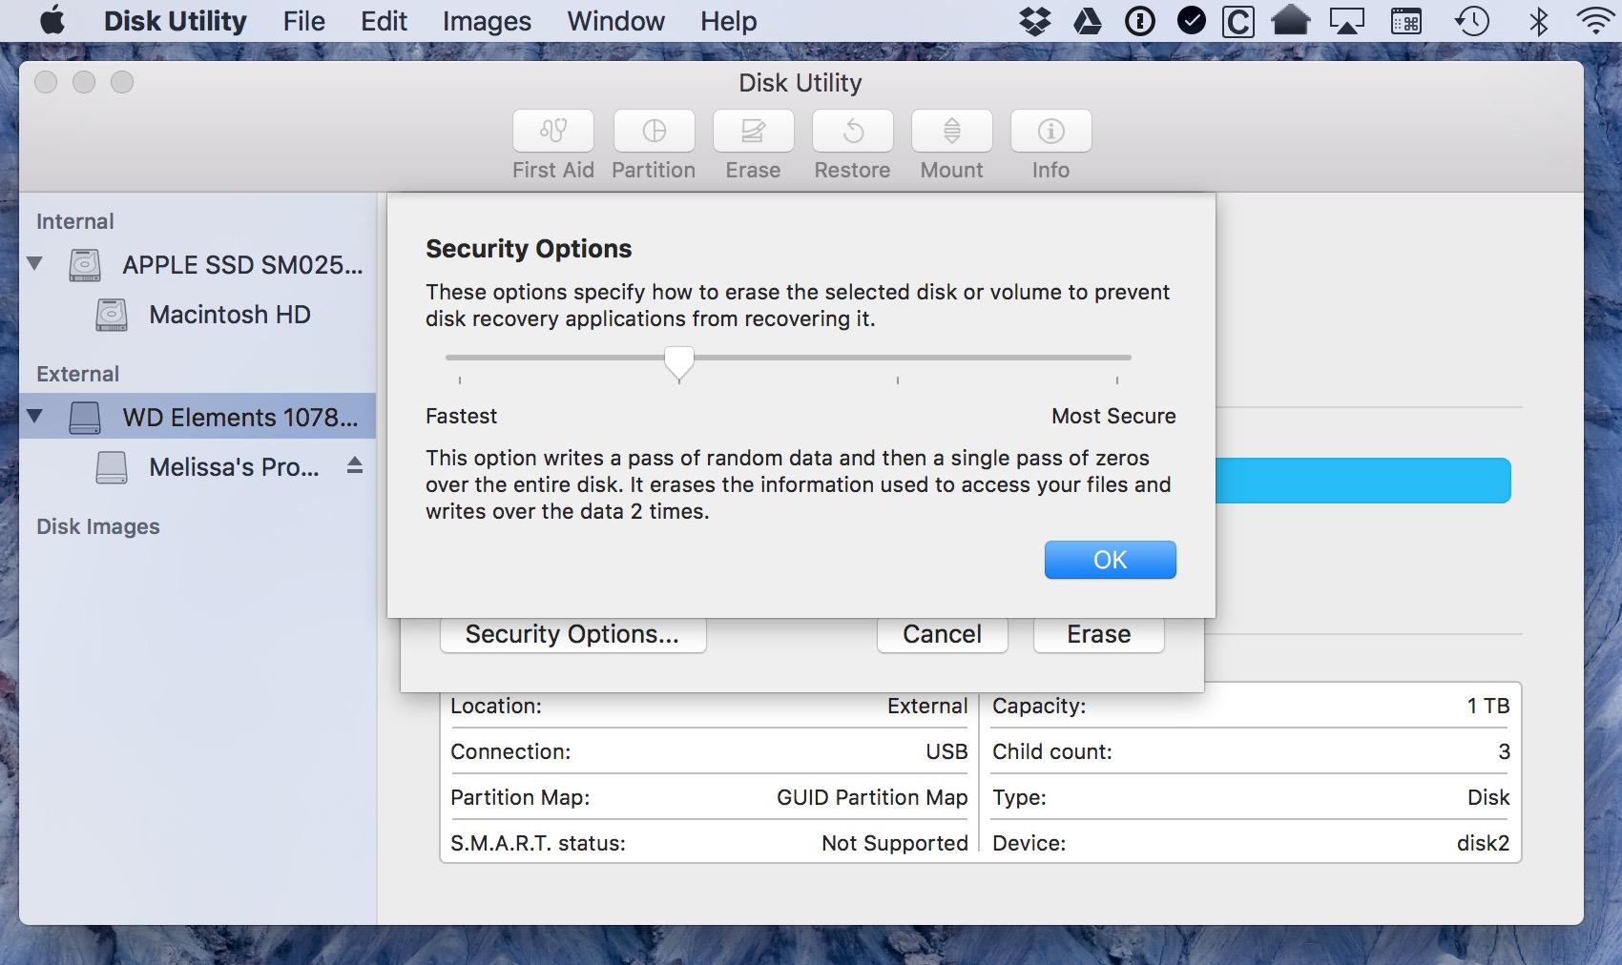Screen dimensions: 1622x965
Task: Click the 'USB' connection value
Action: pyautogui.click(x=946, y=751)
